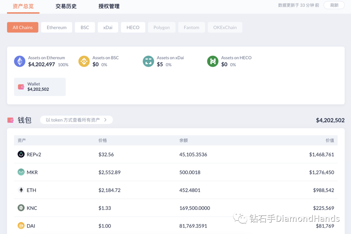351x234 pixels.
Task: Click the MKR value $1,276,450
Action: pos(321,172)
